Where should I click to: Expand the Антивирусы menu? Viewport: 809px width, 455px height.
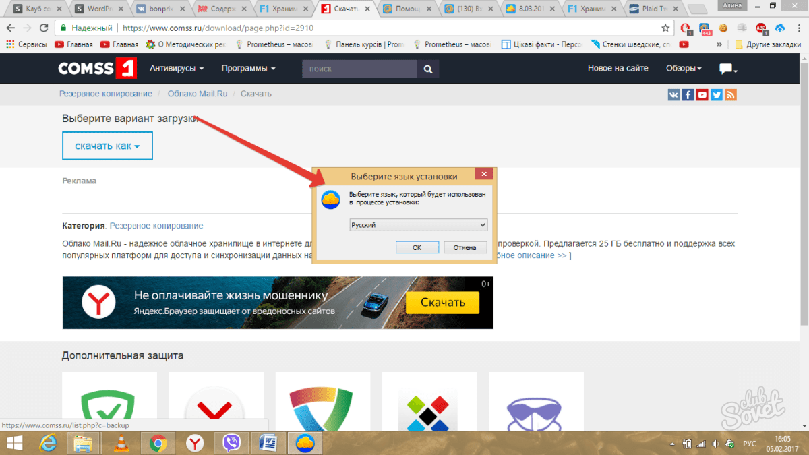click(x=177, y=69)
